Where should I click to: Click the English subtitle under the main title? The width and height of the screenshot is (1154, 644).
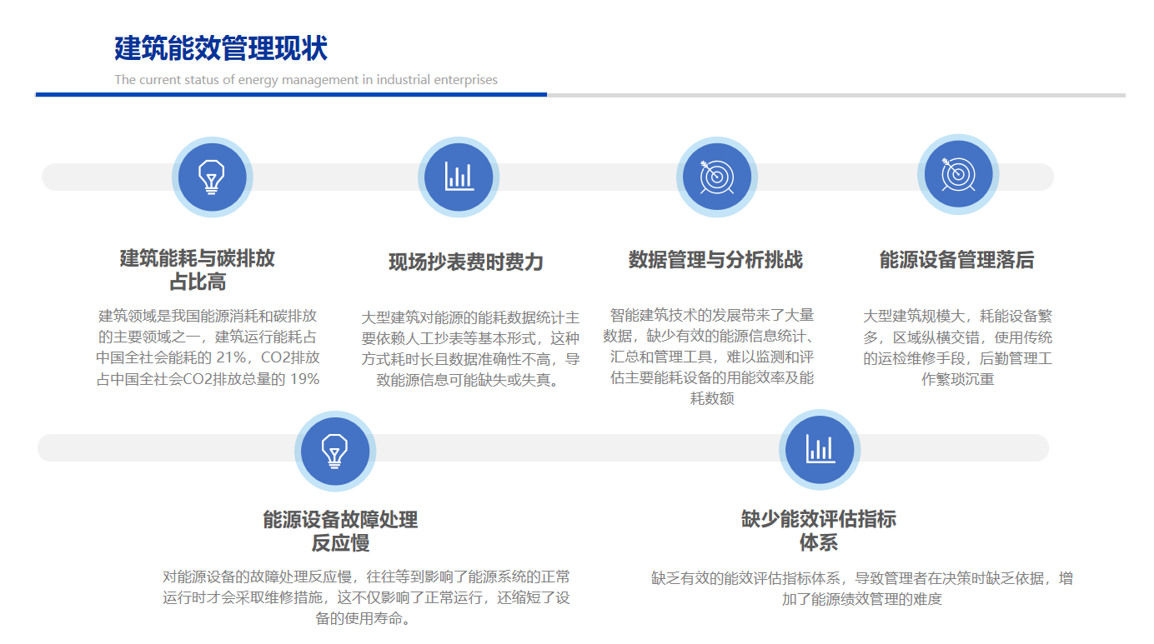(306, 80)
